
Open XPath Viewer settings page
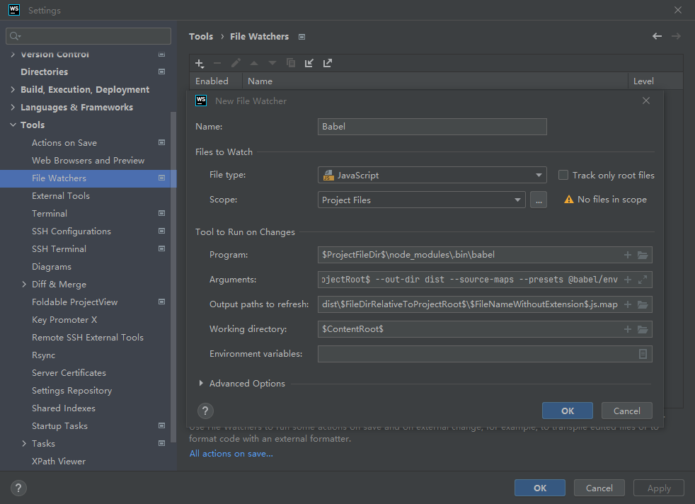(x=59, y=462)
